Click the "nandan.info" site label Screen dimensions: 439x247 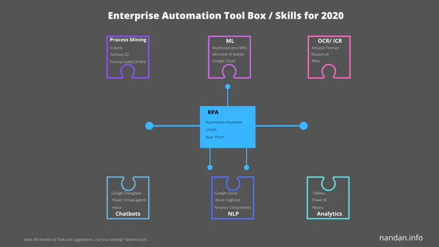(x=401, y=238)
